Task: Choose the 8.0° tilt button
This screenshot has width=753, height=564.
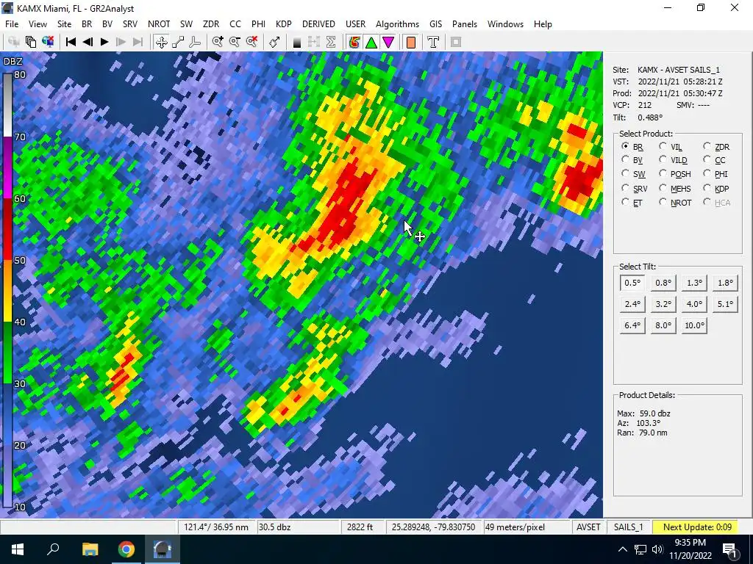Action: 663,325
